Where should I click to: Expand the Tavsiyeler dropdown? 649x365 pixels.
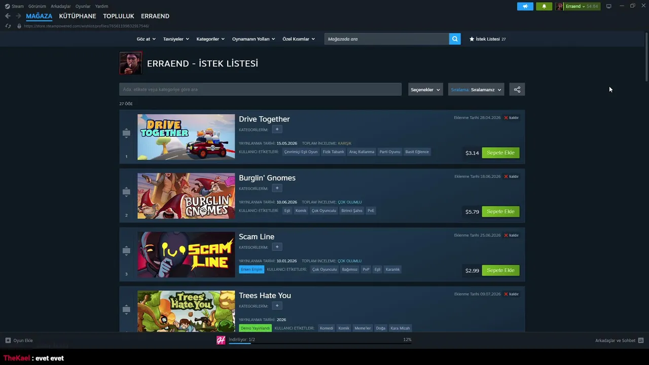click(176, 39)
